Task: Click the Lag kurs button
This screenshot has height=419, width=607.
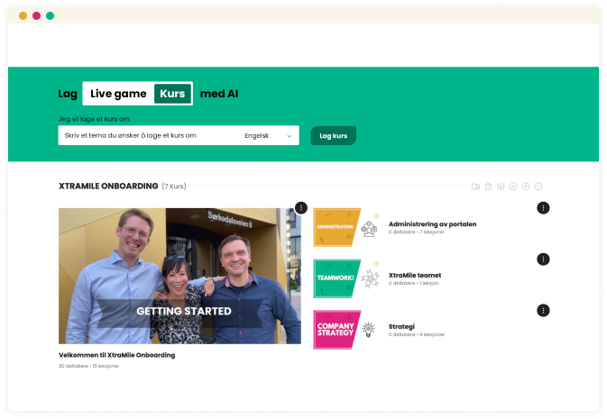Action: pyautogui.click(x=334, y=136)
